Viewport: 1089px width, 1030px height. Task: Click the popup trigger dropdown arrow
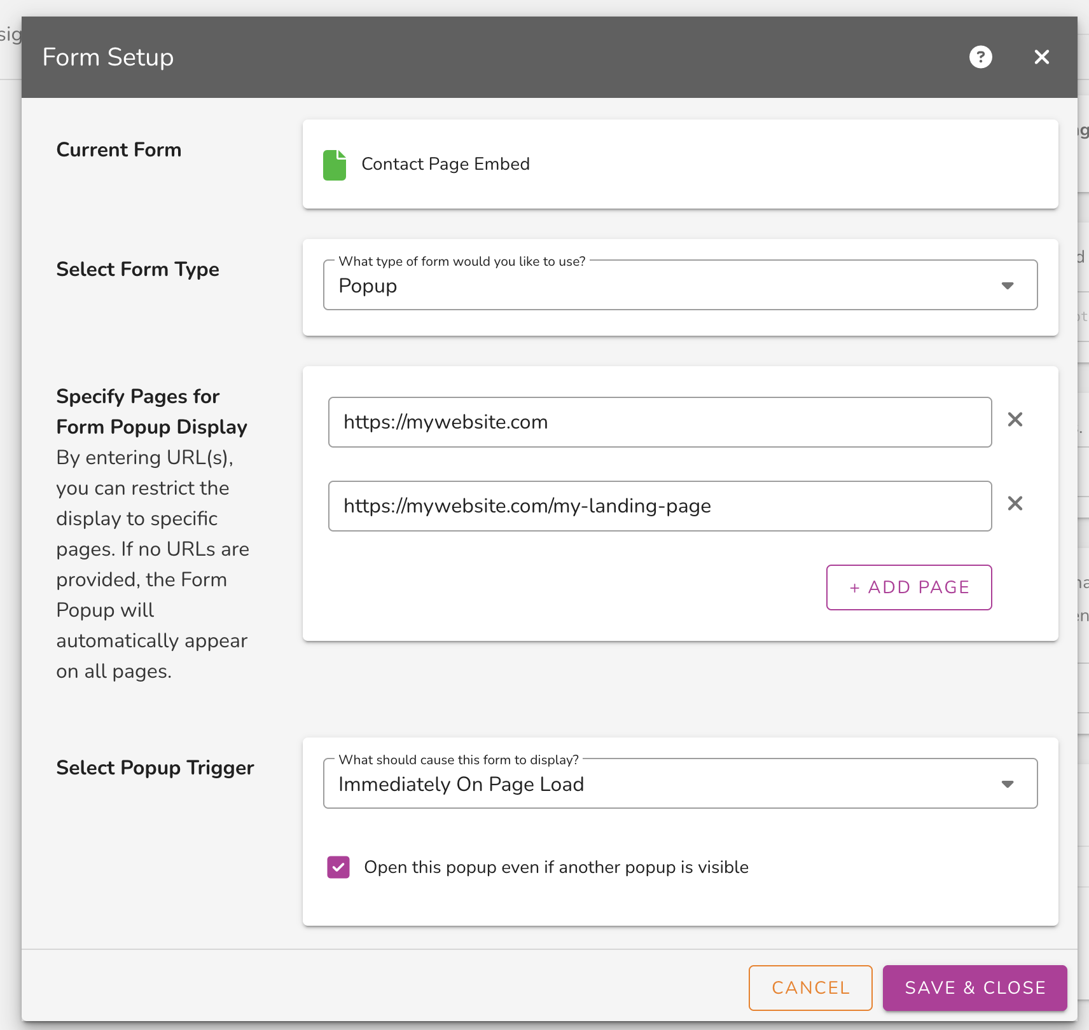click(1007, 784)
